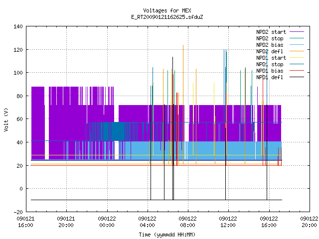Click the y-axis tick value 60
Screen dimensions: 319x239
coord(20,119)
